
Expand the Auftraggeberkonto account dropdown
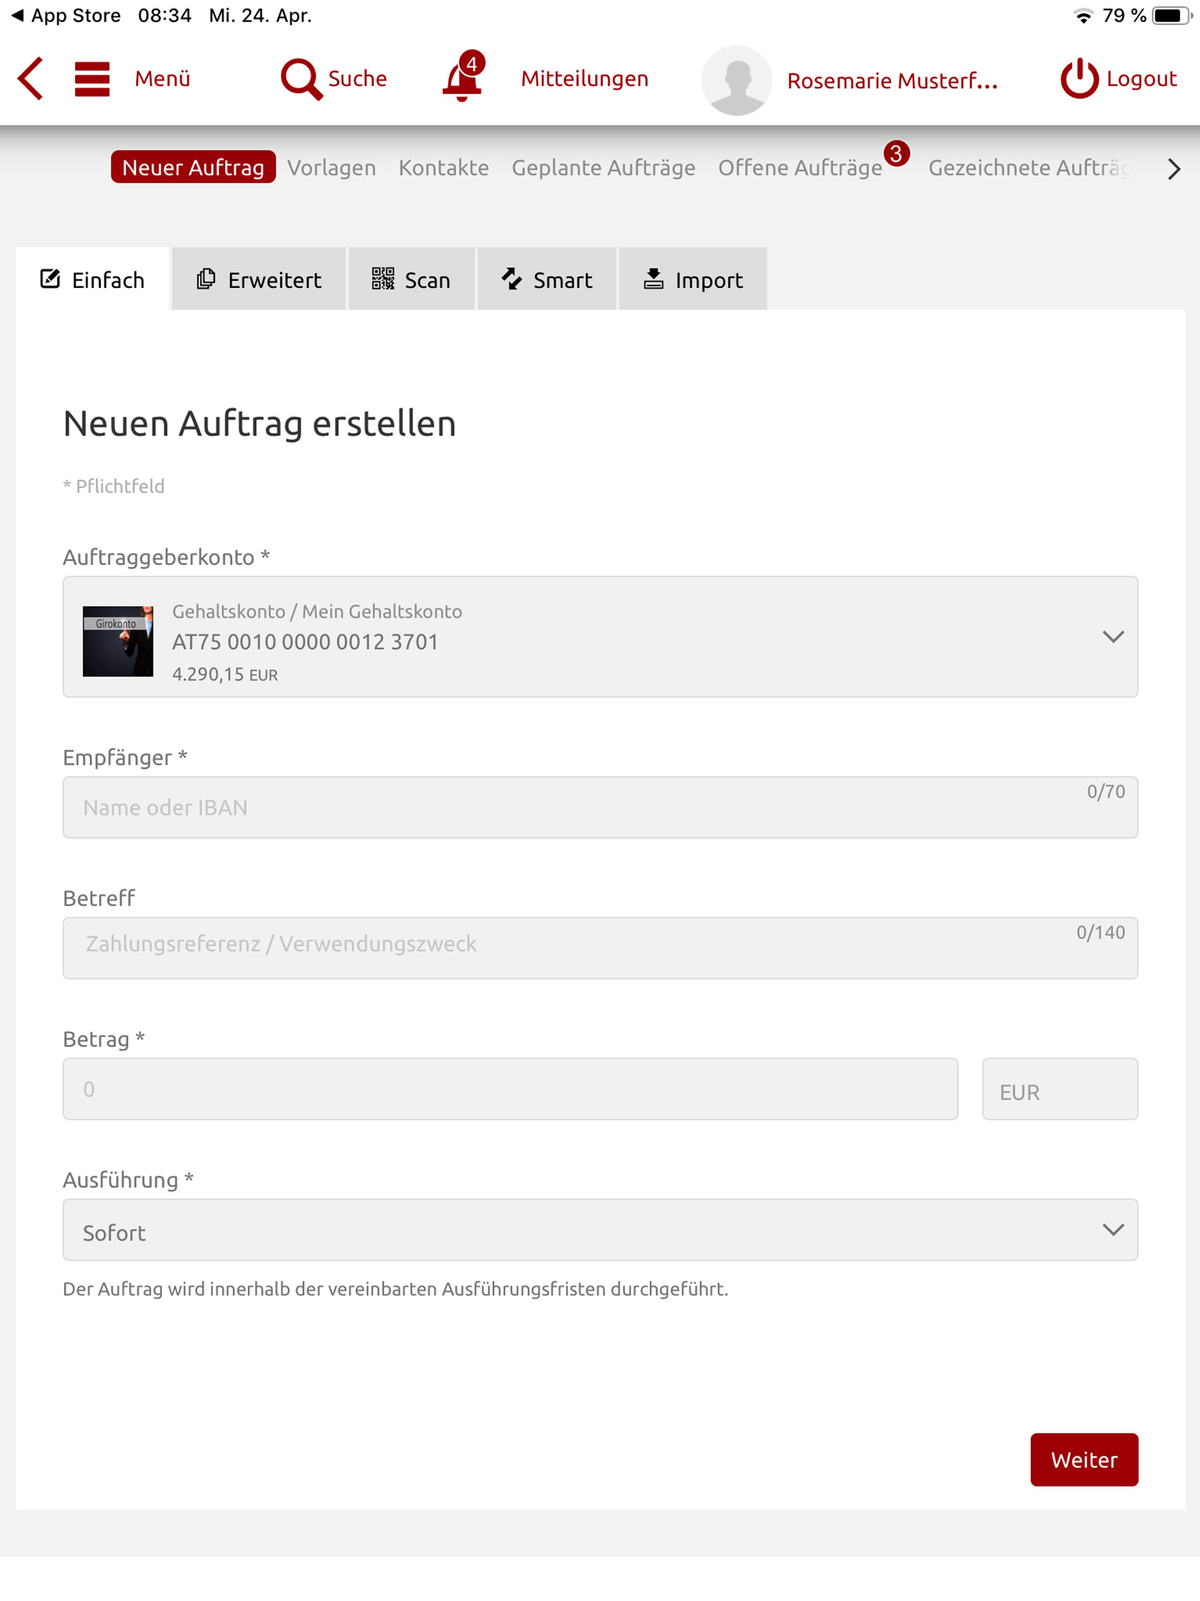click(x=600, y=637)
